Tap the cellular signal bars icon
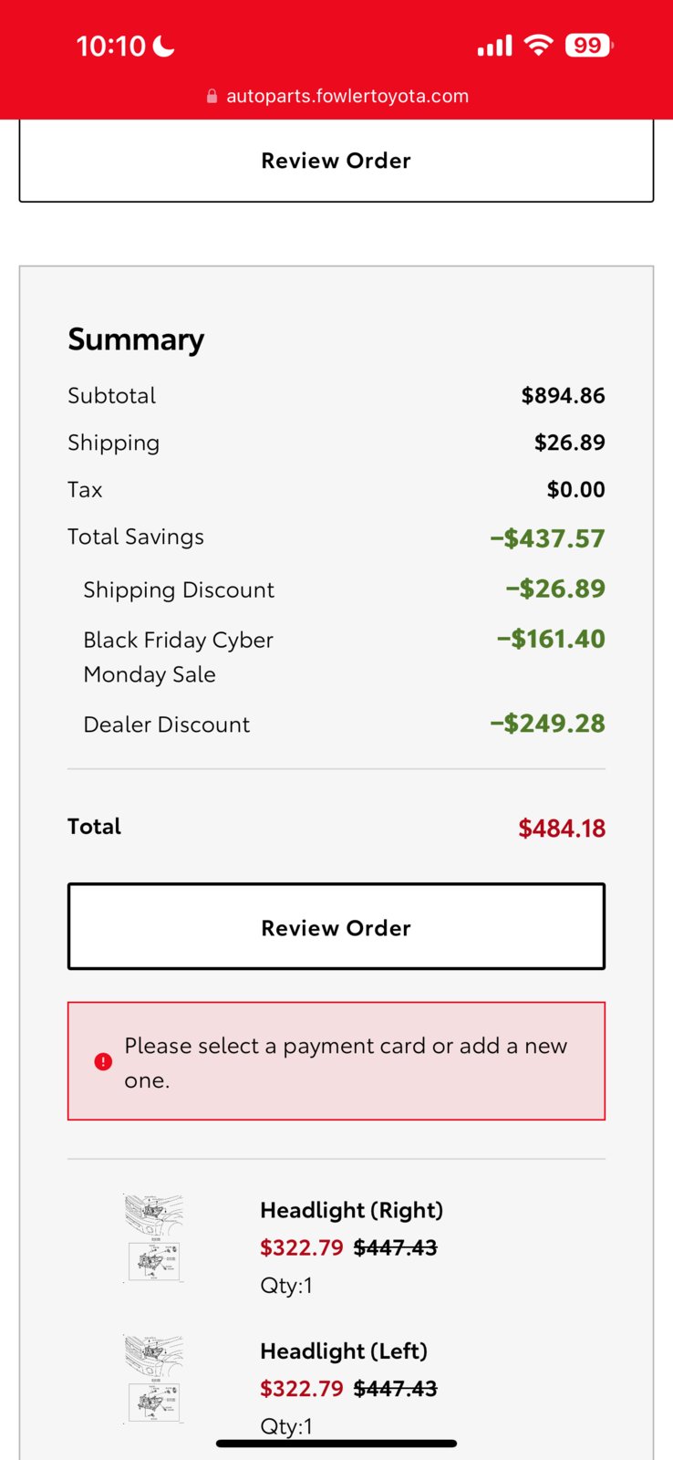The height and width of the screenshot is (1460, 673). click(x=495, y=46)
